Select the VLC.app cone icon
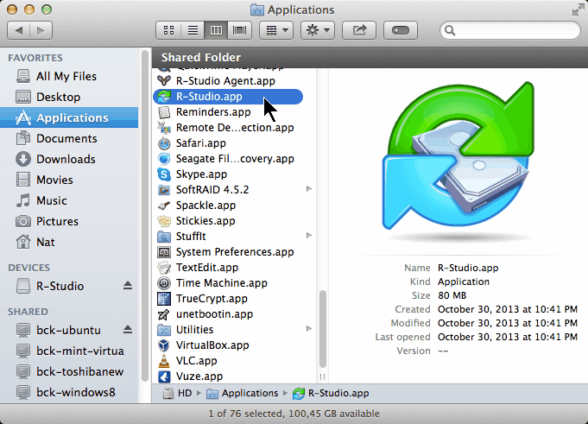The width and height of the screenshot is (588, 424). pyautogui.click(x=164, y=361)
